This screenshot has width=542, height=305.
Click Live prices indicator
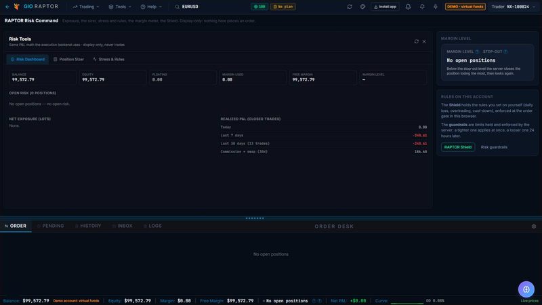(x=529, y=301)
